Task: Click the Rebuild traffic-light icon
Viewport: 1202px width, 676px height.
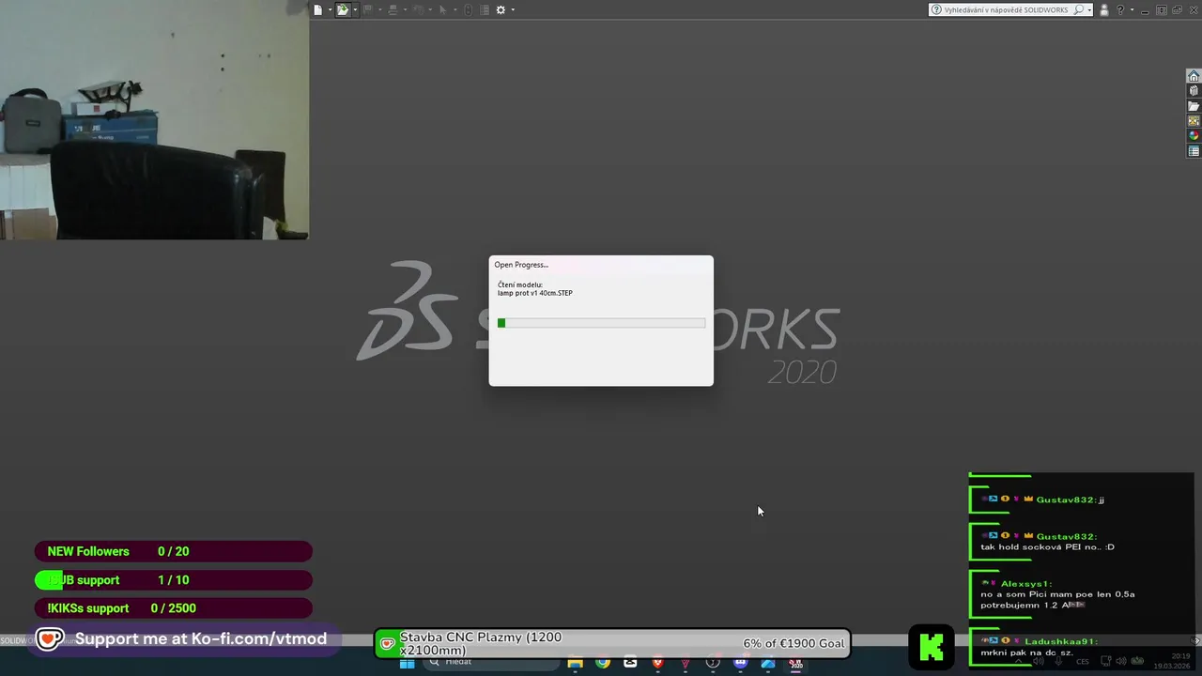Action: (x=469, y=9)
